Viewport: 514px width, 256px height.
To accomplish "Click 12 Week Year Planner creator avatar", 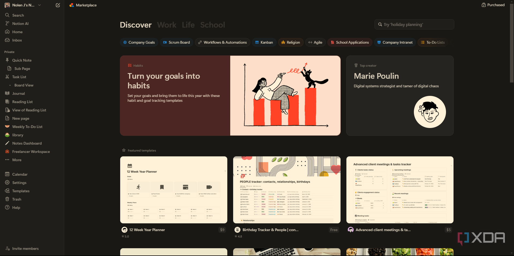I will (x=124, y=230).
